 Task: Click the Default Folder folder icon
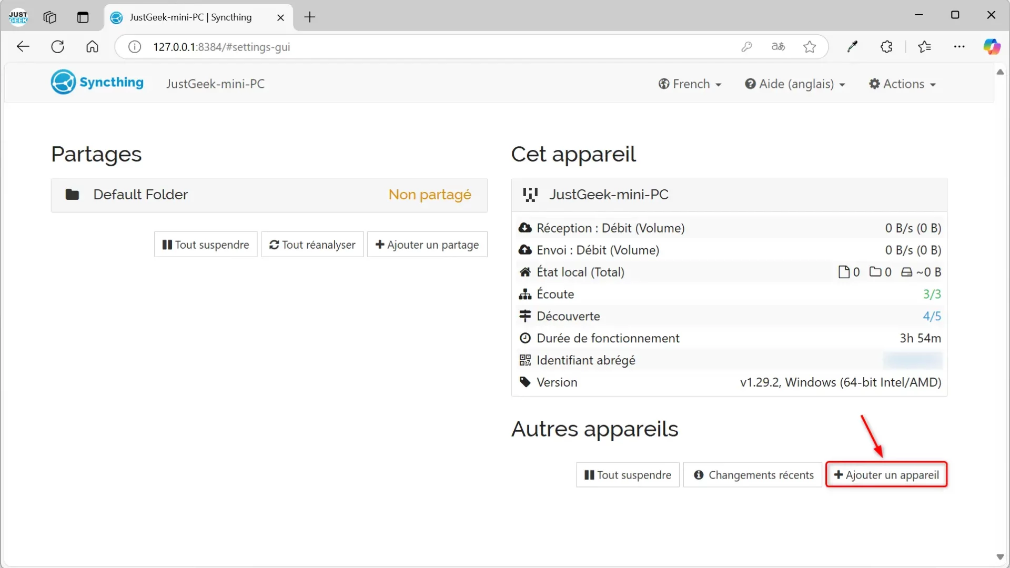72,195
